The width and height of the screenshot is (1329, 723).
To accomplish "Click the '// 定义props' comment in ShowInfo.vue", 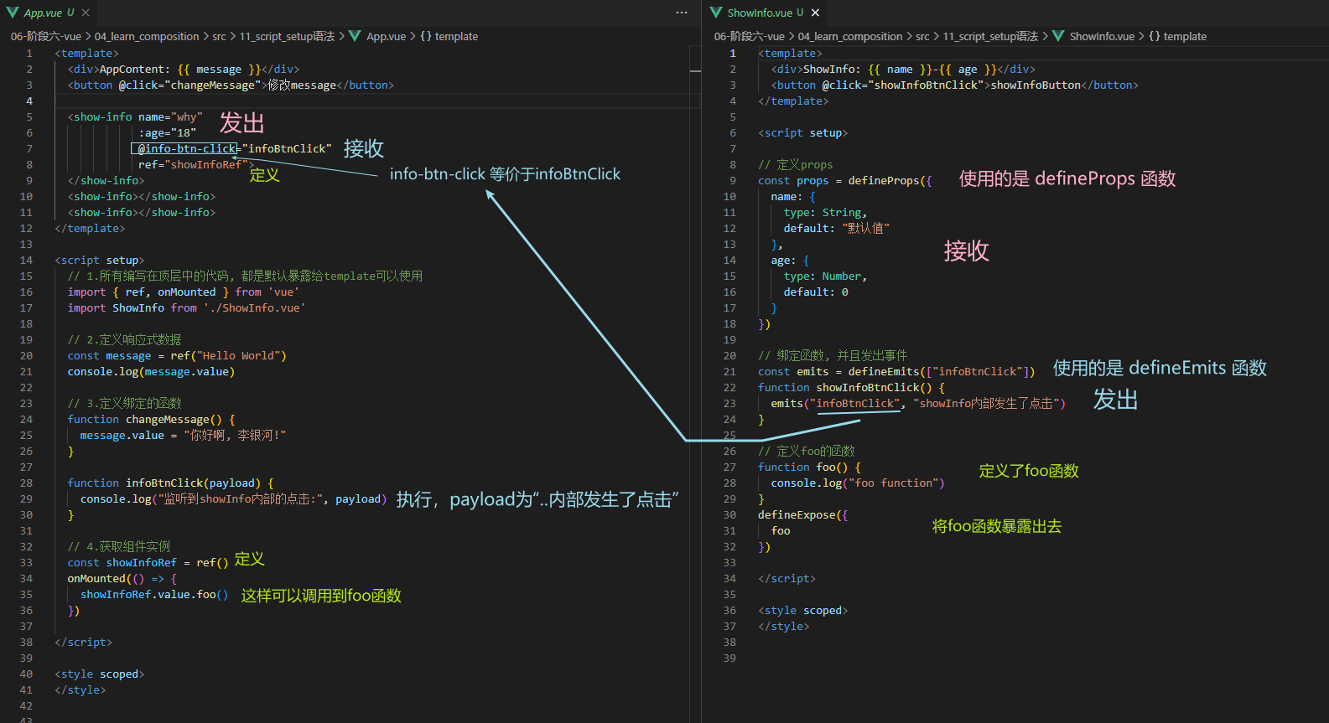I will pos(796,164).
